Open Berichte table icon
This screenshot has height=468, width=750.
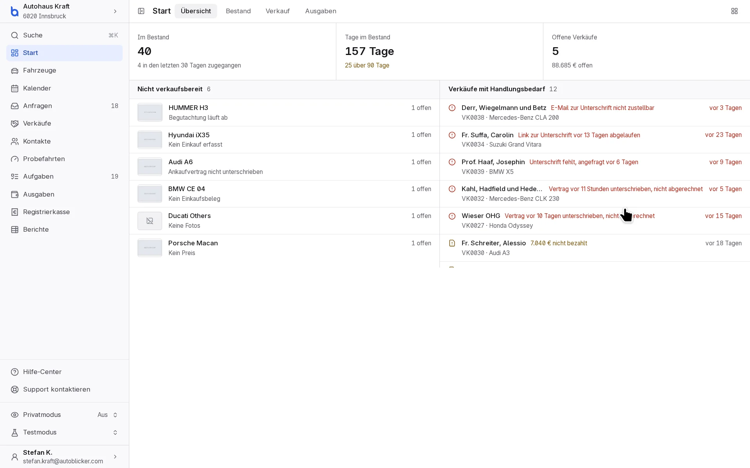point(15,230)
